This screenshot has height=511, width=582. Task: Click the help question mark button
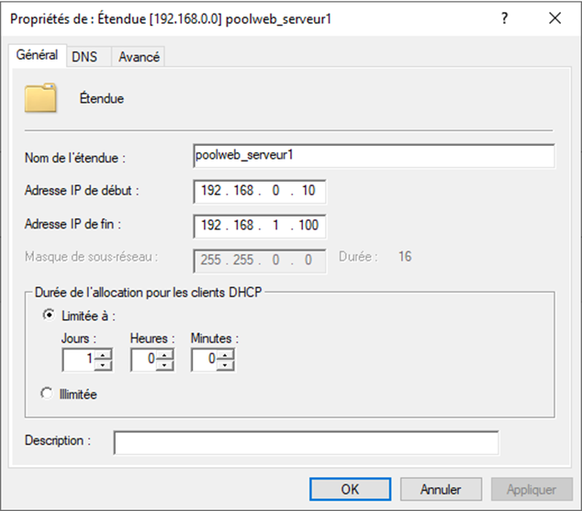[504, 18]
